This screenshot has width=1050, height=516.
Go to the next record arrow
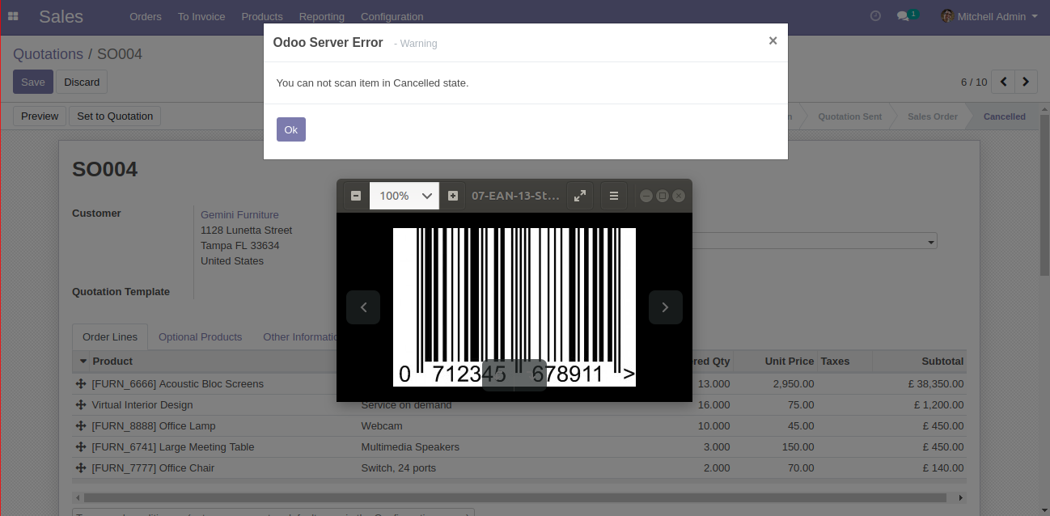pyautogui.click(x=1027, y=82)
